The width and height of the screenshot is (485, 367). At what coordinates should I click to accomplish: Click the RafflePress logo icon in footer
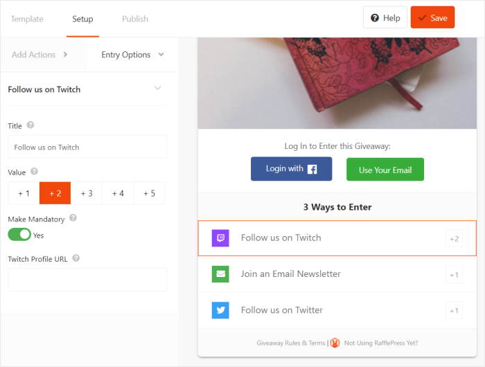pyautogui.click(x=335, y=343)
